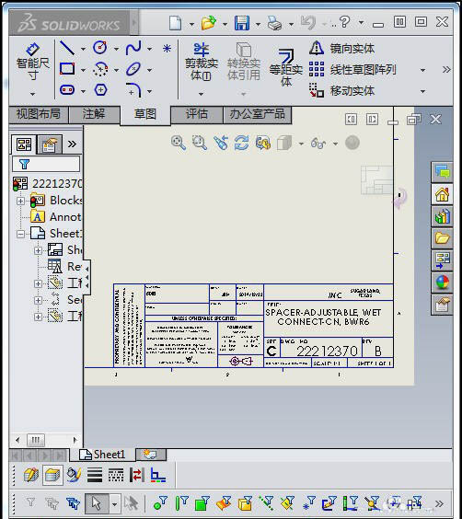
Task: Open the Linear Sketch Pattern dropdown arrow
Action: pos(422,70)
